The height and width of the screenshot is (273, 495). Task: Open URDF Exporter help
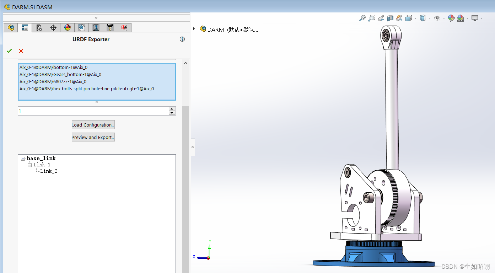click(x=182, y=39)
